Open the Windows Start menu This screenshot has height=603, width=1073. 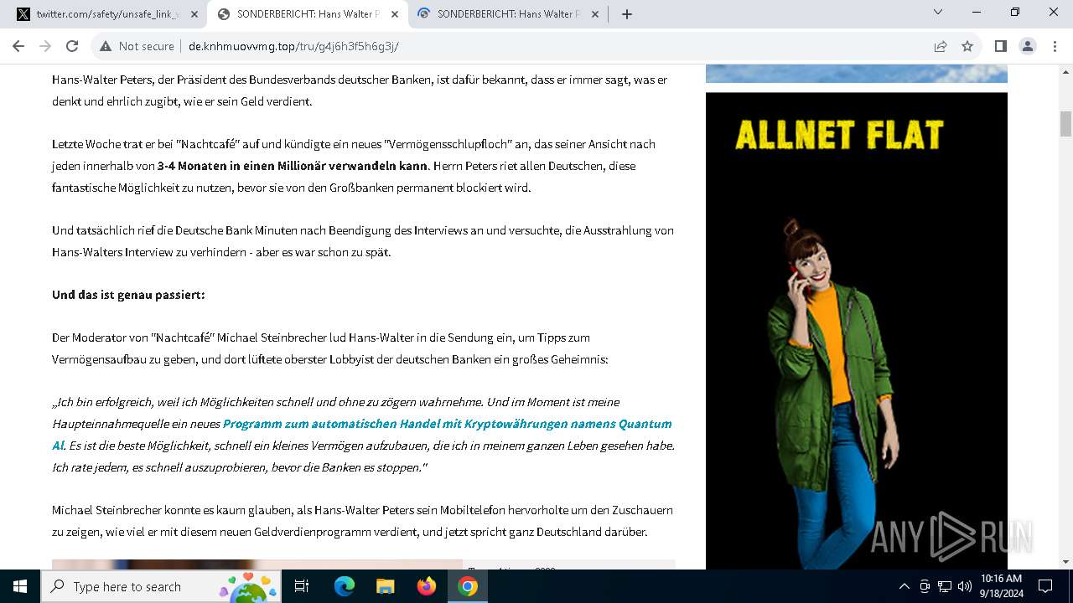coord(20,586)
